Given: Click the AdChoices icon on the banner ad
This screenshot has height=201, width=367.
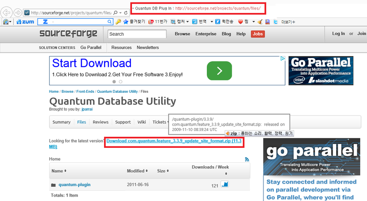Looking at the screenshot, I should point(283,59).
